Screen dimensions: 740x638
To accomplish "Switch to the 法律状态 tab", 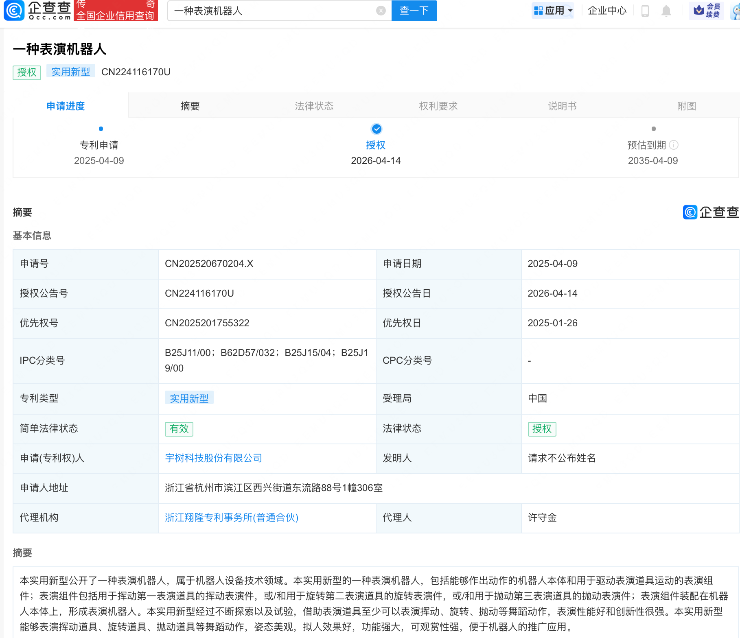I will tap(314, 105).
